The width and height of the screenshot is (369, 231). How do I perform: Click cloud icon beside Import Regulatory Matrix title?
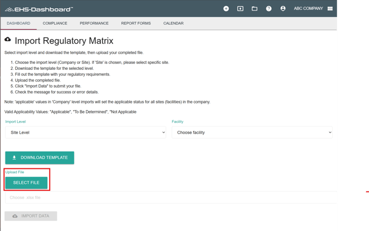(8, 40)
